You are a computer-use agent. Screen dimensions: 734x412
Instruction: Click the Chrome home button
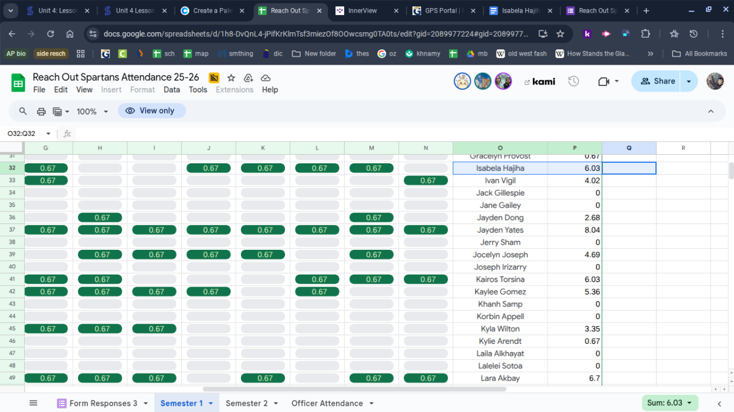(70, 34)
